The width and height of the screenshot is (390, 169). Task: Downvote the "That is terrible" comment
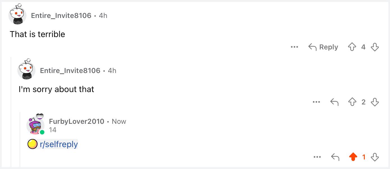(375, 47)
